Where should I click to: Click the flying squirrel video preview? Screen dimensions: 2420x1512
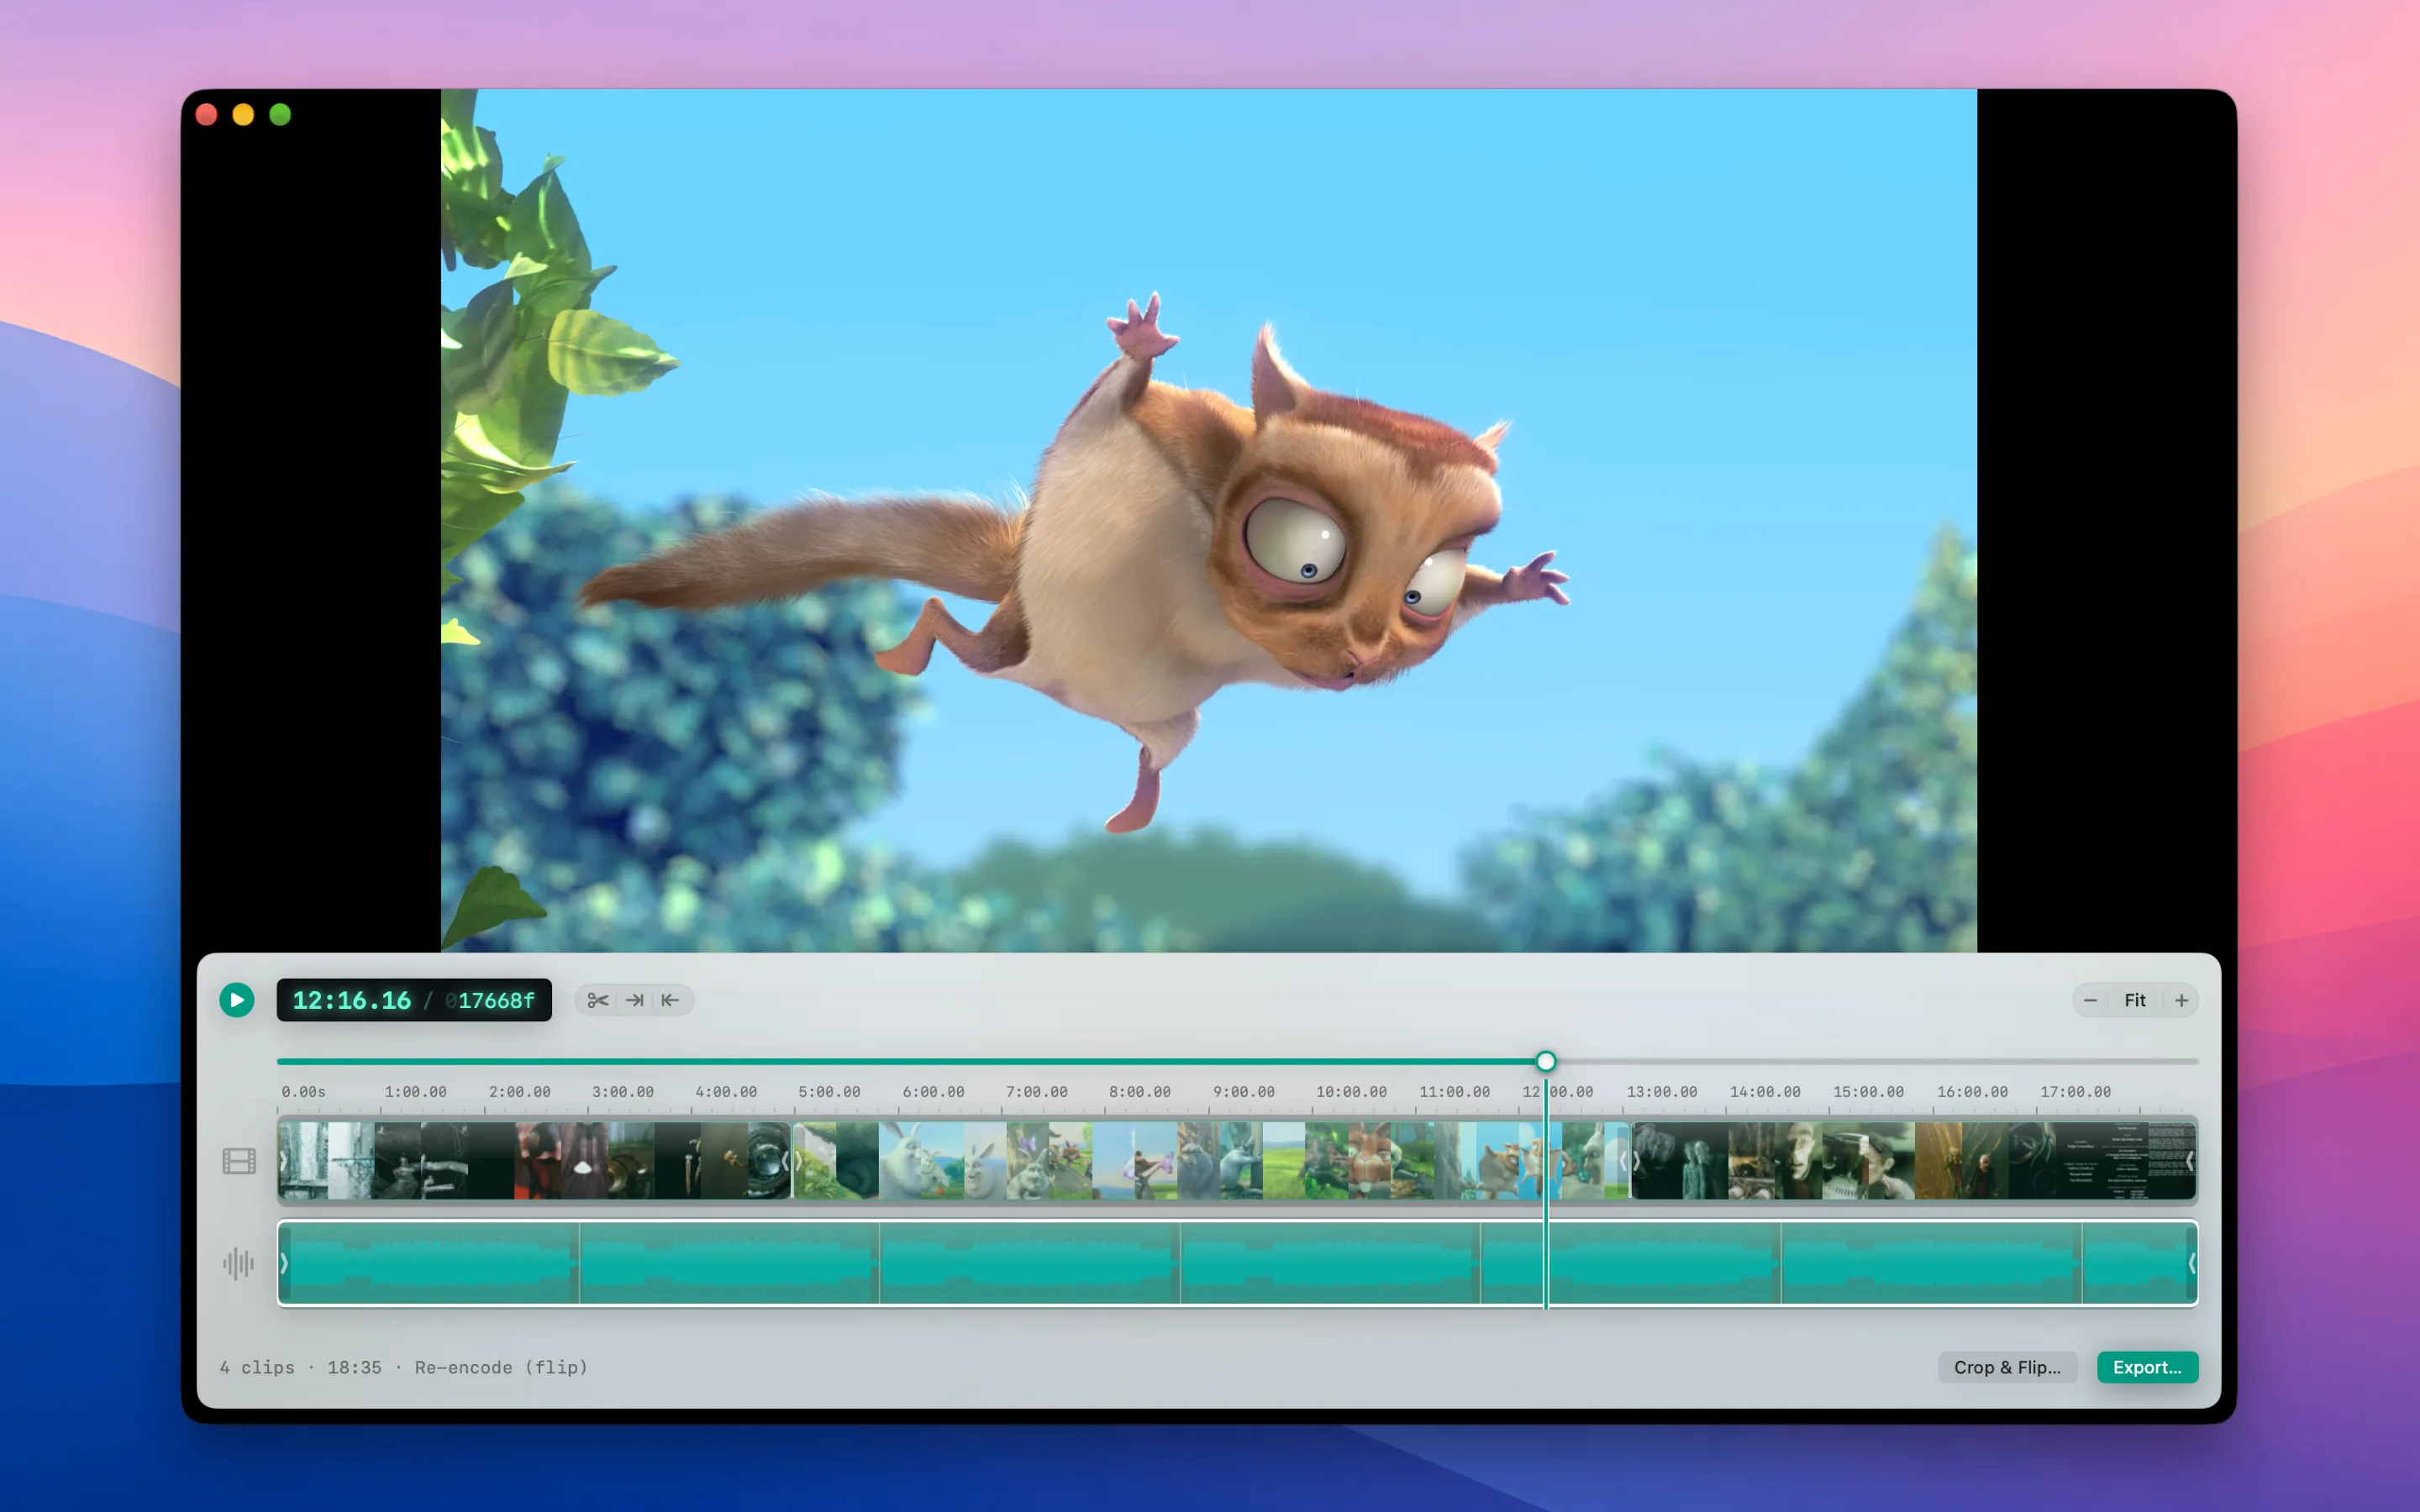(x=1208, y=520)
